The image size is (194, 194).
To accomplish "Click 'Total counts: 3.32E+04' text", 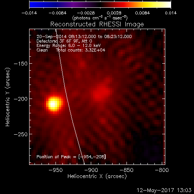I will (x=81, y=50).
